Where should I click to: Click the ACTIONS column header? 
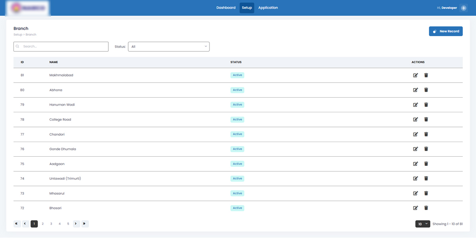(418, 62)
